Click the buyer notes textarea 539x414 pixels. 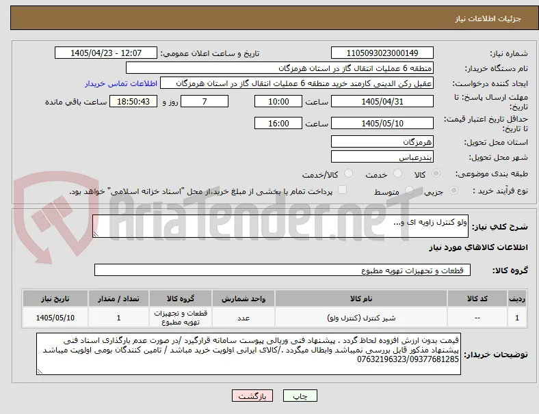pos(248,354)
